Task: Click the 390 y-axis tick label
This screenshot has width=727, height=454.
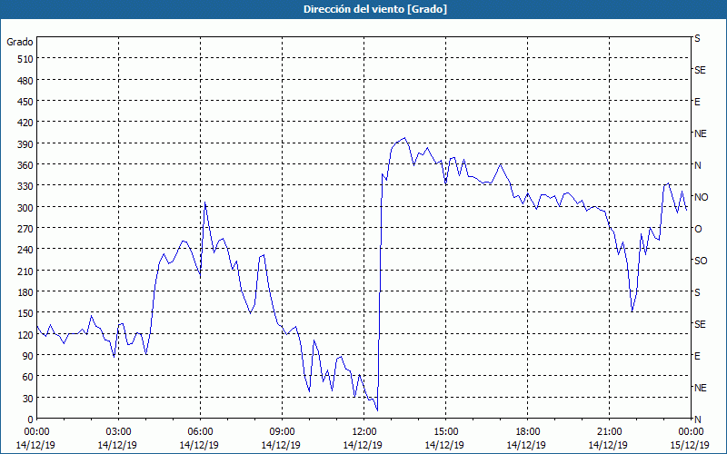Action: [25, 144]
